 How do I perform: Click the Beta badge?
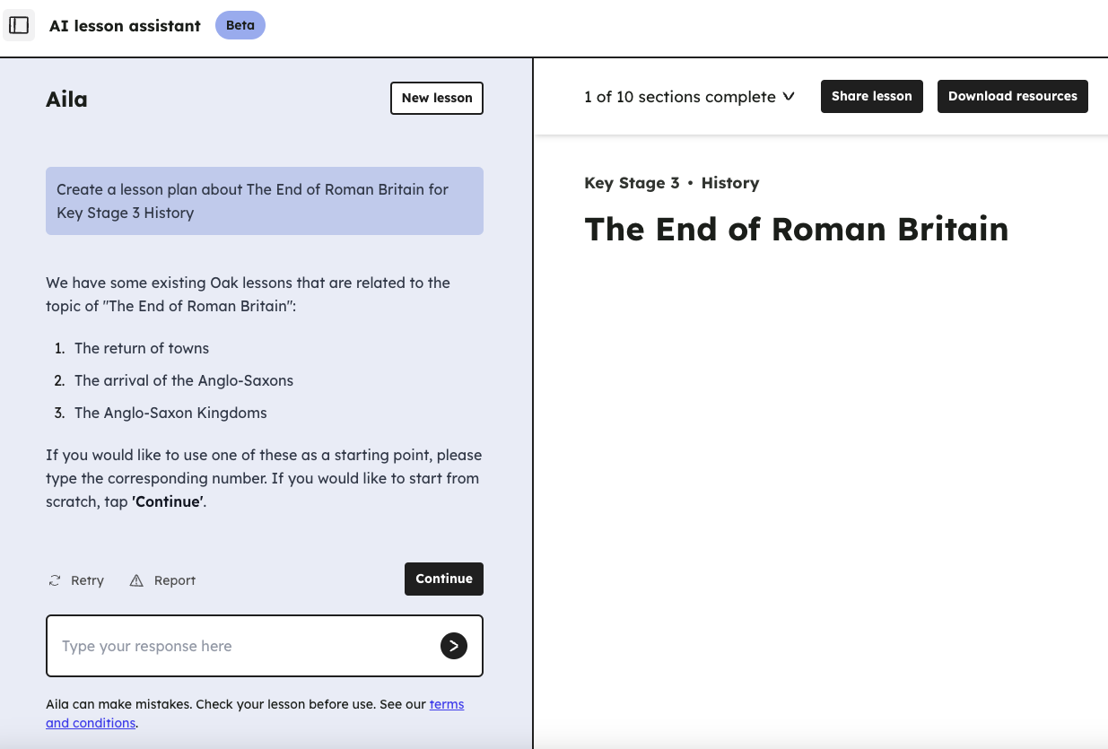click(240, 25)
